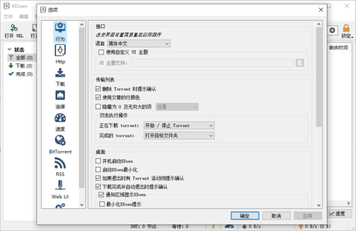Click the 剩余时间 column header in XDown
This screenshot has width=356, height=231.
(x=339, y=47)
